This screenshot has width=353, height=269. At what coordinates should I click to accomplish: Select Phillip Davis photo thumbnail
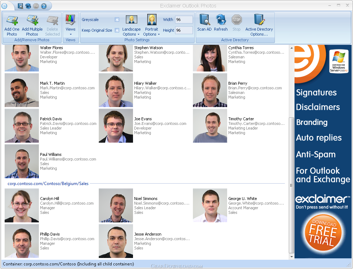[22, 241]
